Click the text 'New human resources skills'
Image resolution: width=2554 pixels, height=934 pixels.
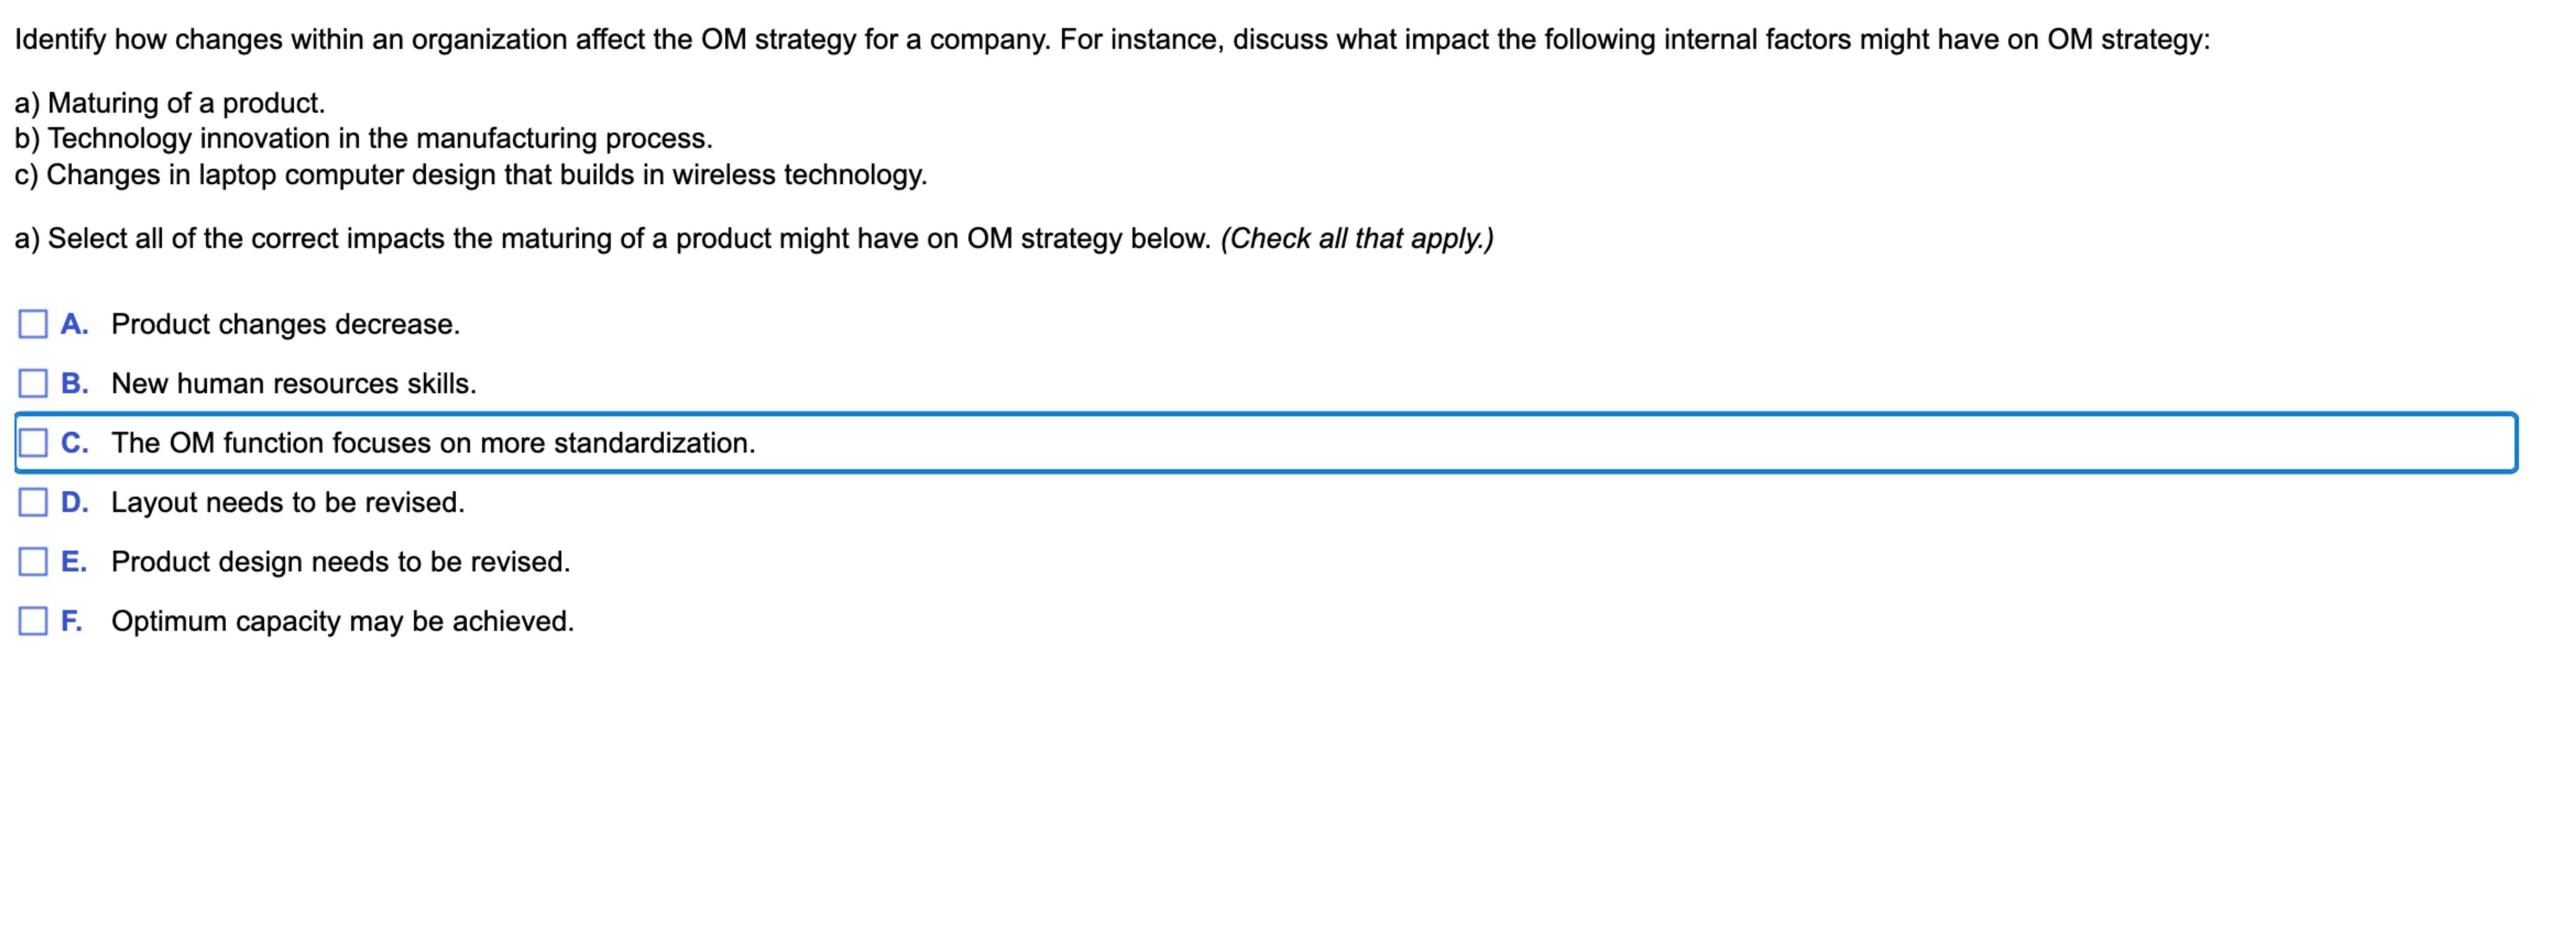tap(294, 383)
